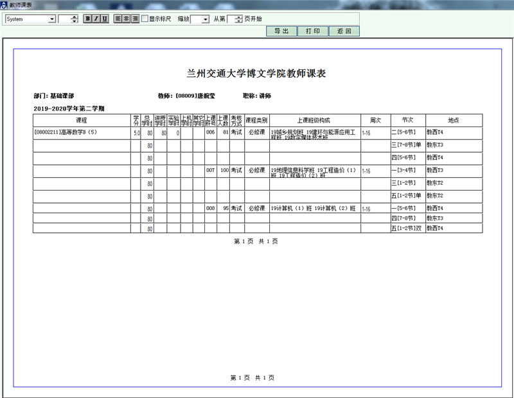This screenshot has width=514, height=398.
Task: Click the 课程 column header
Action: click(x=82, y=120)
